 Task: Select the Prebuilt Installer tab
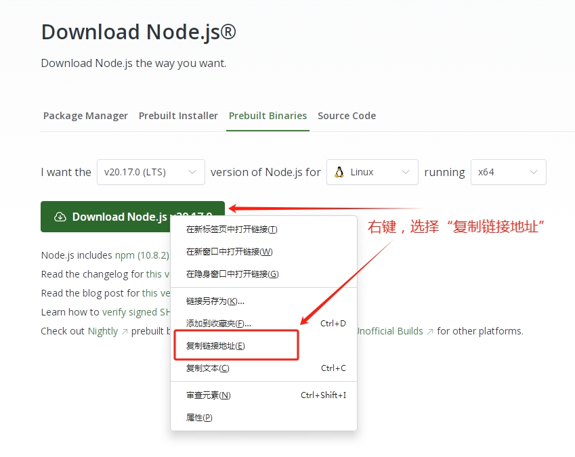(x=178, y=116)
